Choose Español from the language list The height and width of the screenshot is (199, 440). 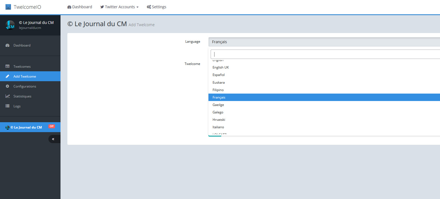[x=324, y=75]
